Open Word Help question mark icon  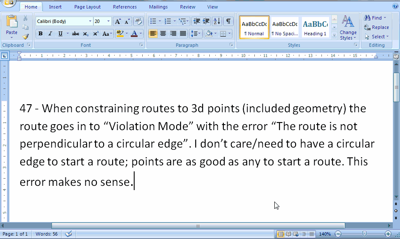point(395,6)
